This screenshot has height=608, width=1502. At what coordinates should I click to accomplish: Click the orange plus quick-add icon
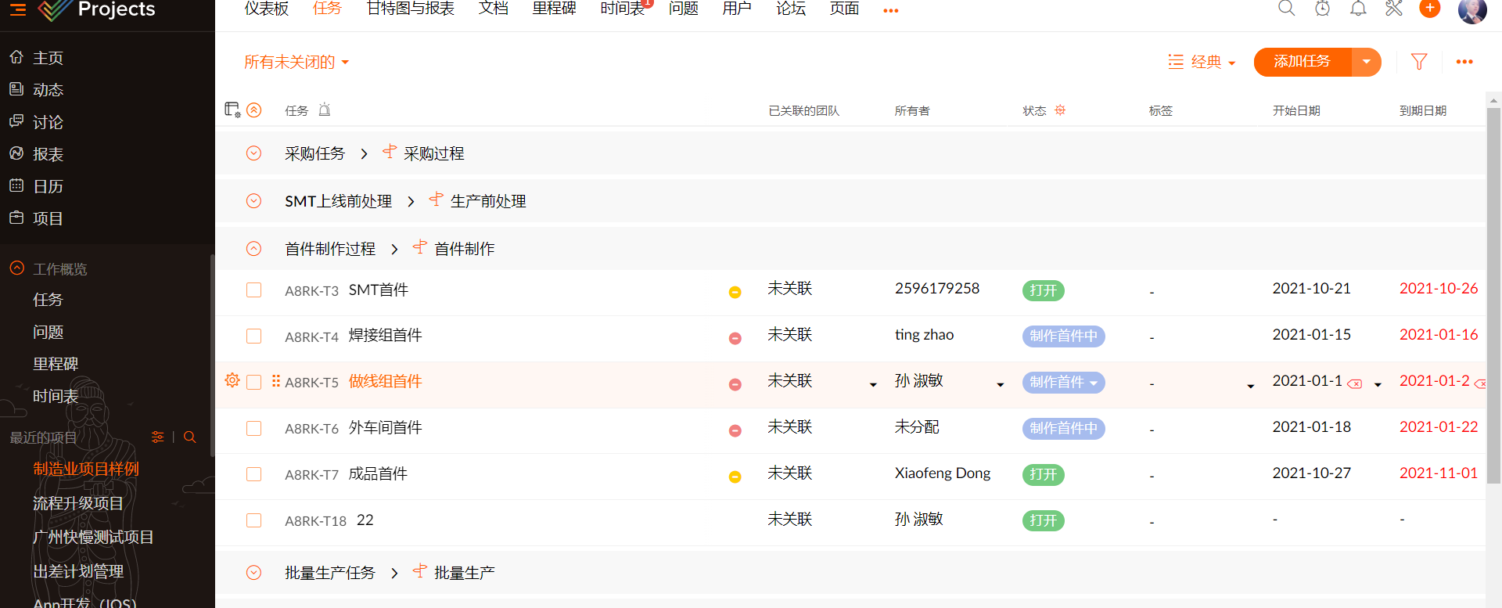click(1429, 9)
